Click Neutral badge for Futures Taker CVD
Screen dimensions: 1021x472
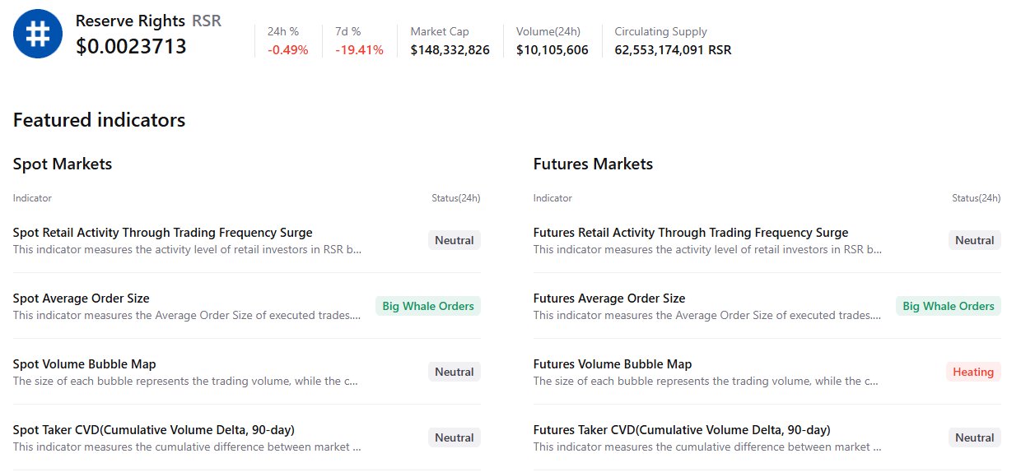click(974, 437)
